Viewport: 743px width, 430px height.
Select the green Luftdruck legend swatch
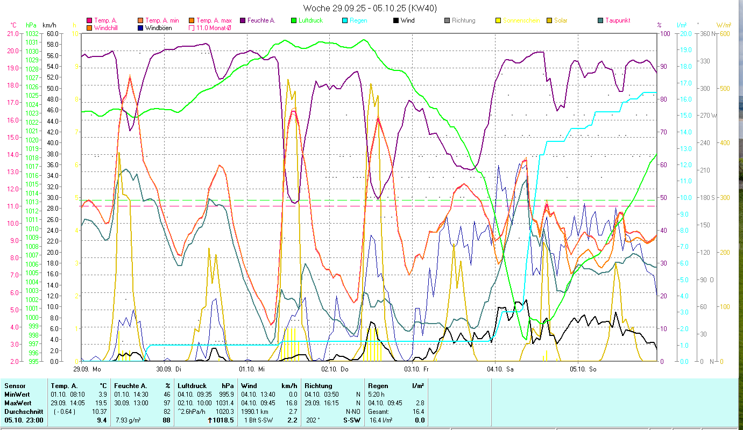tap(294, 20)
